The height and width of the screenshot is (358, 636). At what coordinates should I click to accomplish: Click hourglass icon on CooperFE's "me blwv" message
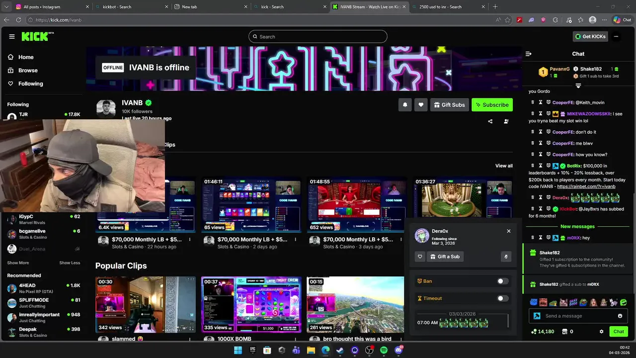(x=541, y=143)
